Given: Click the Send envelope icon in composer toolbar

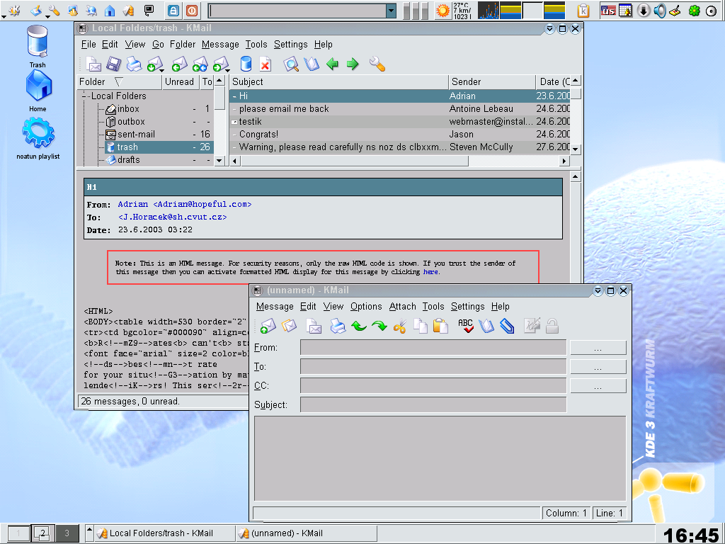Looking at the screenshot, I should click(268, 326).
